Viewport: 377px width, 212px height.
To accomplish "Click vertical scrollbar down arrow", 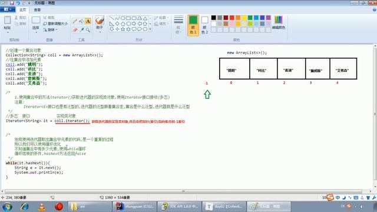I will 375,186.
